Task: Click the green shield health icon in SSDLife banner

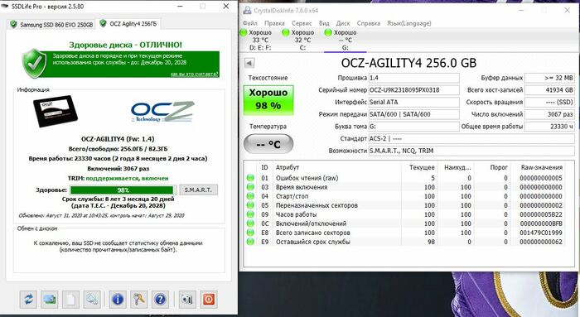Action: (x=34, y=63)
